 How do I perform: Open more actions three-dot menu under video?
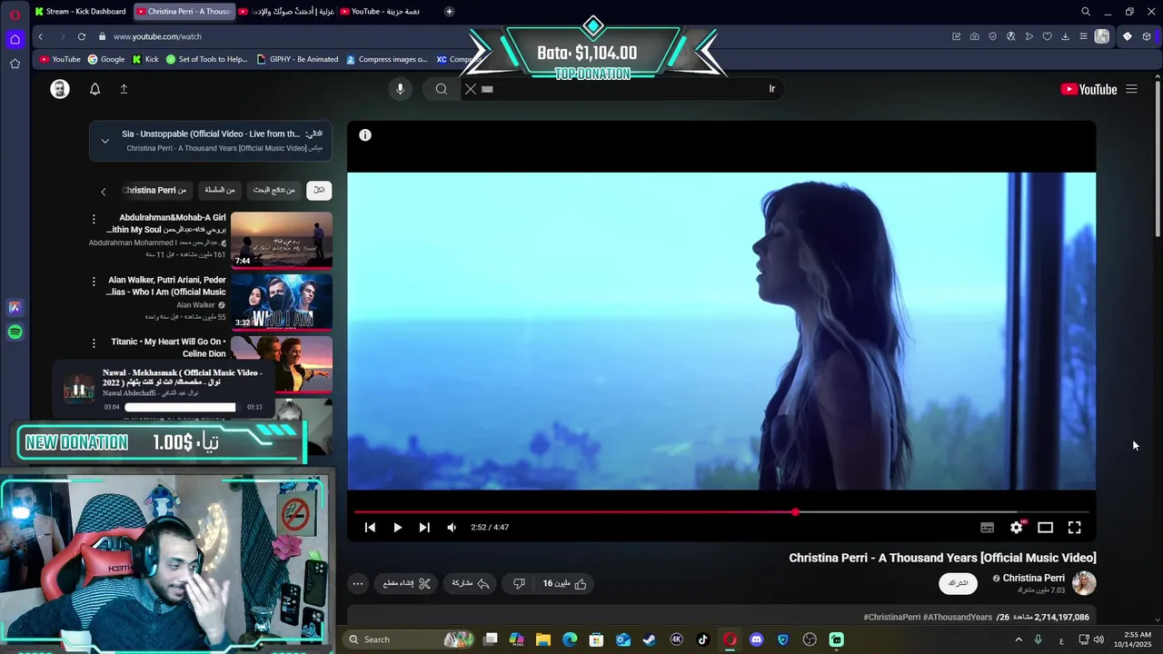click(358, 584)
